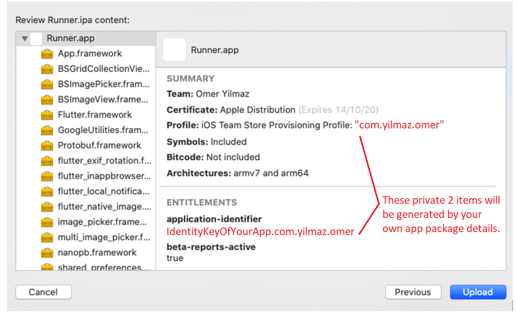This screenshot has height=316, width=517.
Task: Select flutter_inappbrowser framework entry
Action: click(x=104, y=176)
